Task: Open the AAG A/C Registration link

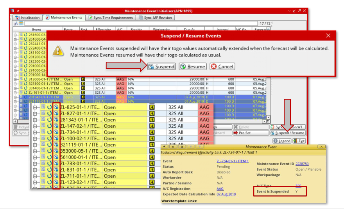Action: [x=220, y=189]
